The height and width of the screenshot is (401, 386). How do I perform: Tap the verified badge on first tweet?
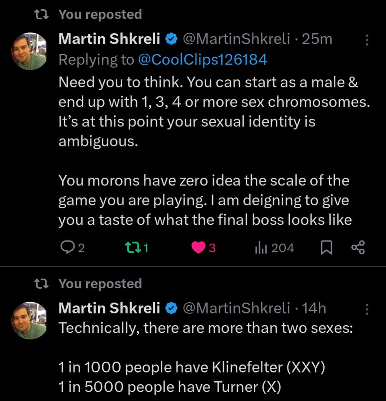click(172, 39)
